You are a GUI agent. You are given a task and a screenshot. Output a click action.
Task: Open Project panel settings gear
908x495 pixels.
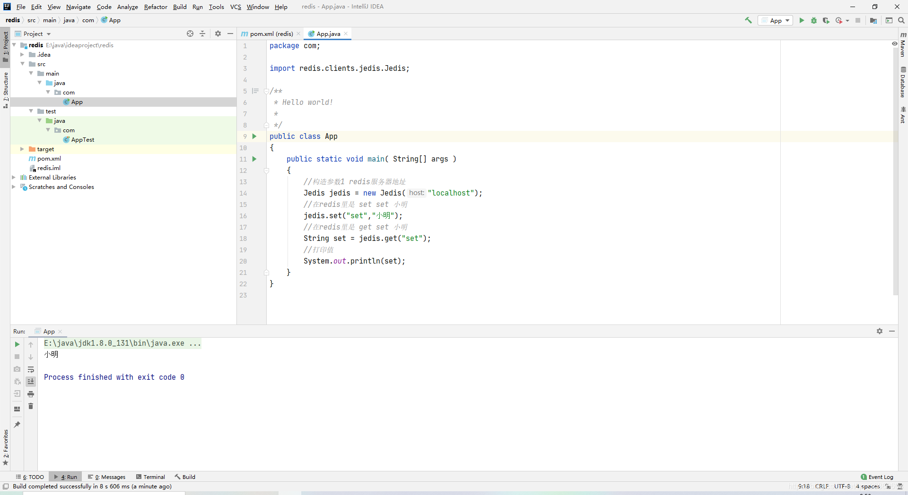point(218,34)
